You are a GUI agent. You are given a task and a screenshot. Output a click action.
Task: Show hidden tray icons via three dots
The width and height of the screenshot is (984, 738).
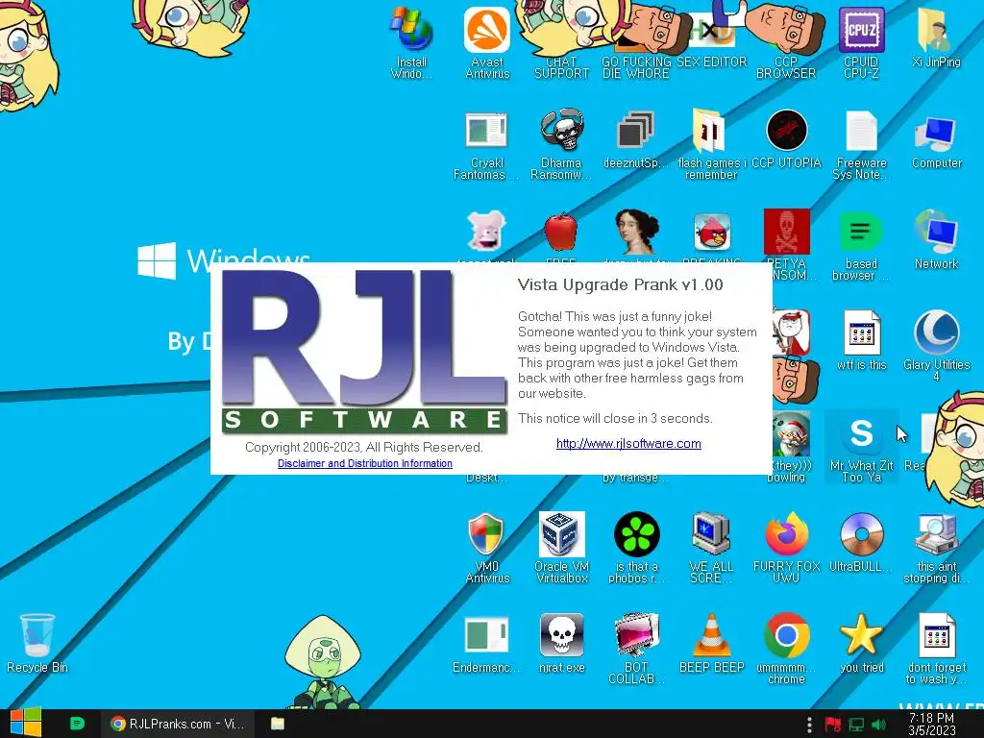(809, 725)
